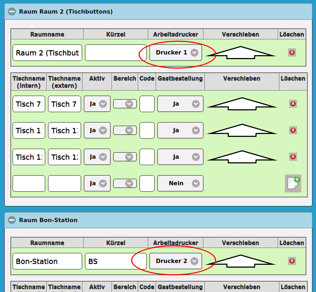The image size is (316, 292).
Task: Collapse the Raum Bon-Station panel
Action: (x=12, y=220)
